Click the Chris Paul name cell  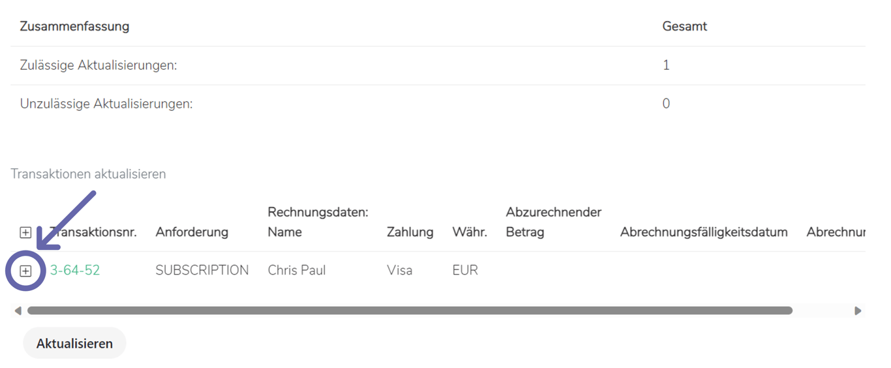point(297,270)
